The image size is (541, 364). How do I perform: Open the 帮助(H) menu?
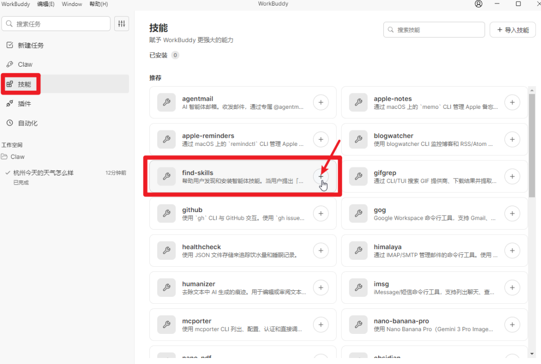(98, 4)
